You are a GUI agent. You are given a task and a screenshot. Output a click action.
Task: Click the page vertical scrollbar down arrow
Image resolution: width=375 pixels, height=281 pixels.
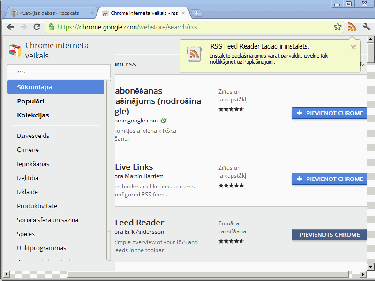[x=370, y=267]
